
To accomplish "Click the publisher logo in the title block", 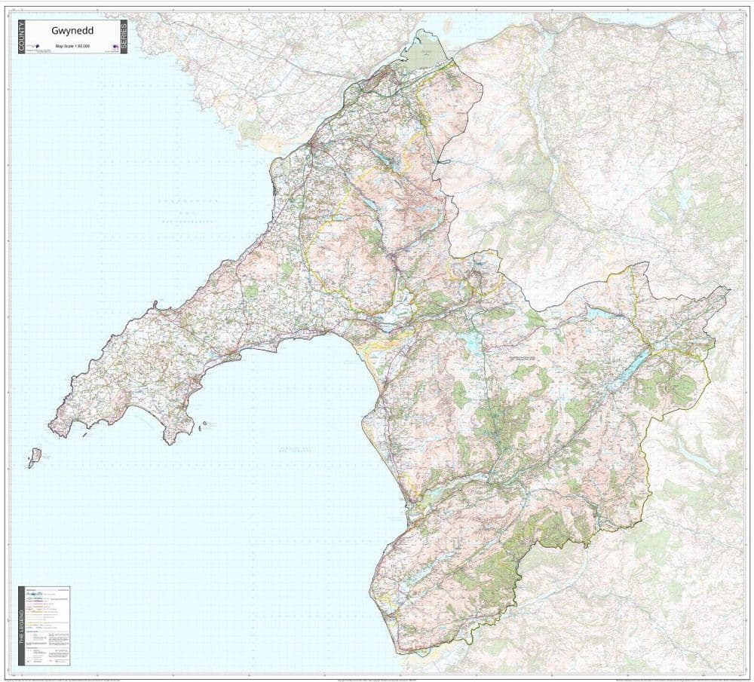I will point(34,46).
